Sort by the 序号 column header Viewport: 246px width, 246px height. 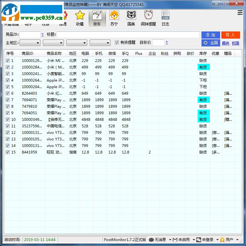[x=12, y=54]
